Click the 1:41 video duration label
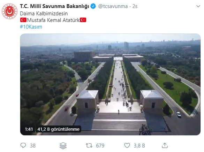 (29, 129)
